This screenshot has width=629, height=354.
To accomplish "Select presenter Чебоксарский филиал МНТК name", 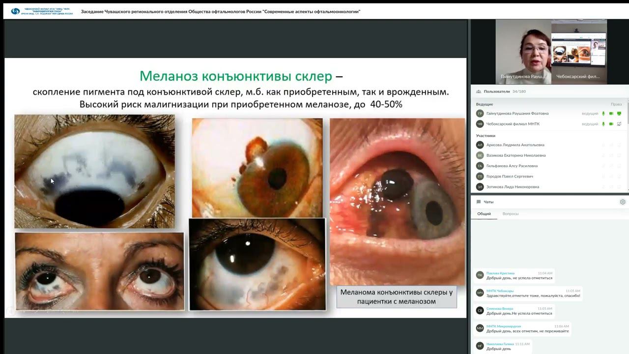I will tap(513, 124).
